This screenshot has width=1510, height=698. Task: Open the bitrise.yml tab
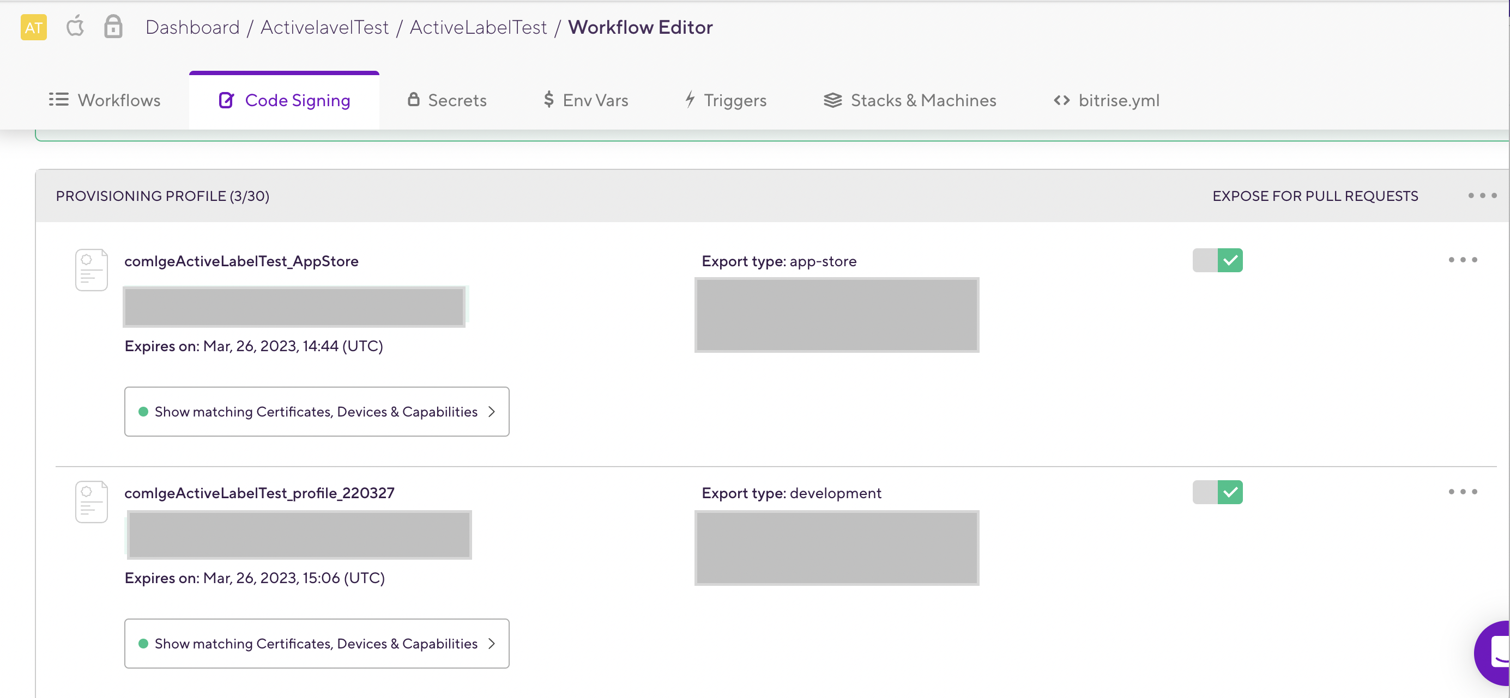click(x=1107, y=100)
